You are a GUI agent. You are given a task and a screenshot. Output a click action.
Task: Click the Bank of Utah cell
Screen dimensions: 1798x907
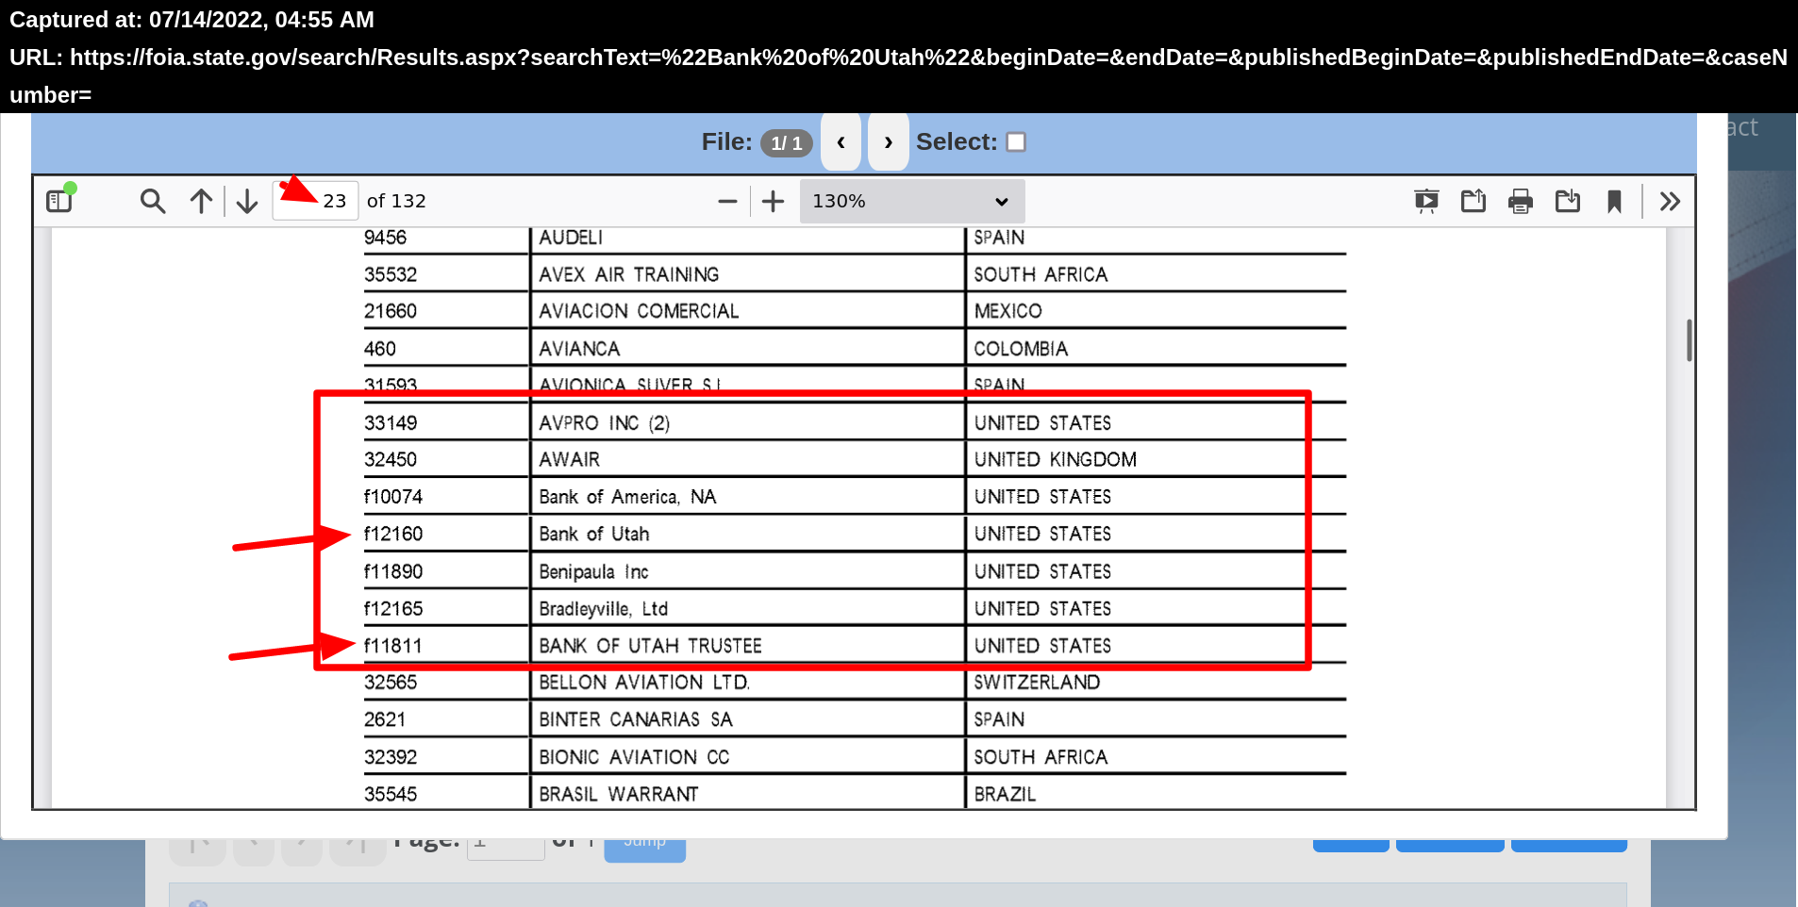(594, 535)
